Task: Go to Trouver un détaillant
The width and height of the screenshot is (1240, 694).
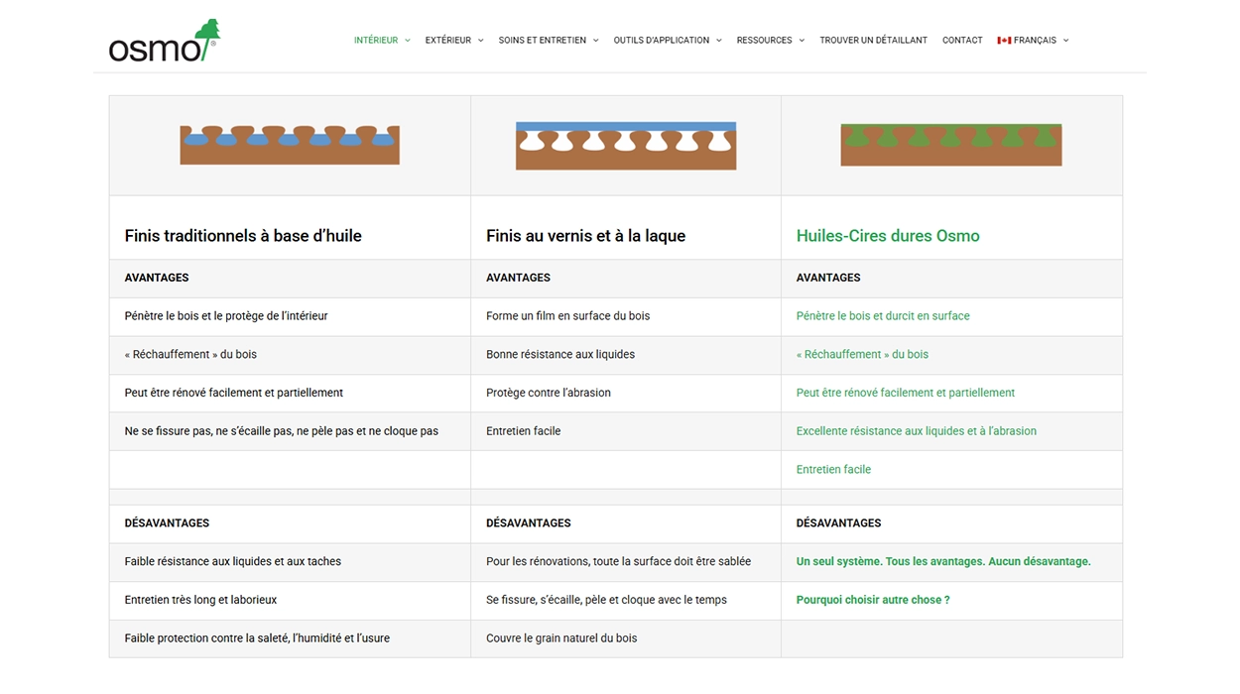Action: click(x=873, y=41)
